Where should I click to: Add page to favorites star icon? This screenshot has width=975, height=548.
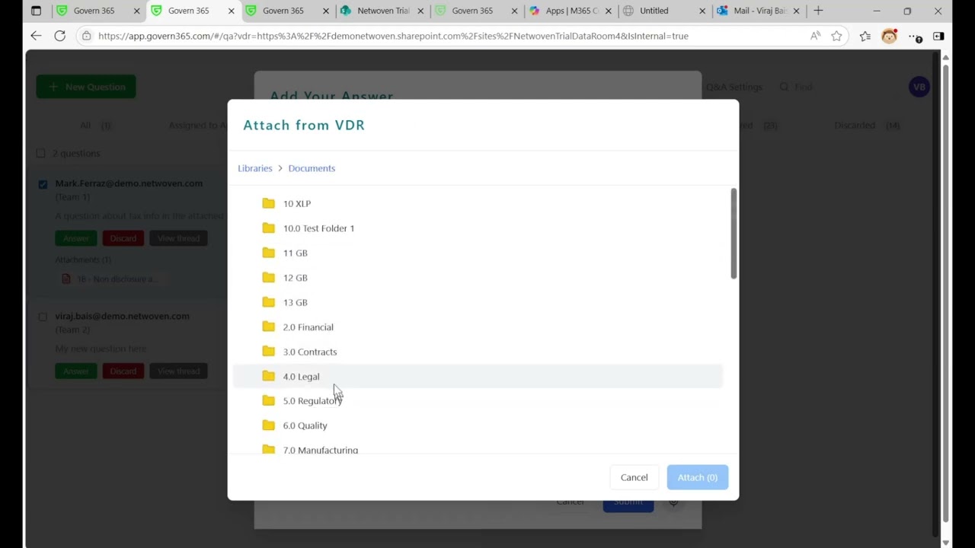pos(837,36)
